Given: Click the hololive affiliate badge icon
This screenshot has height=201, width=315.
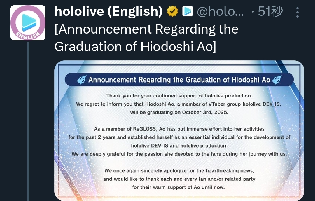Looking at the screenshot, I should coord(187,12).
